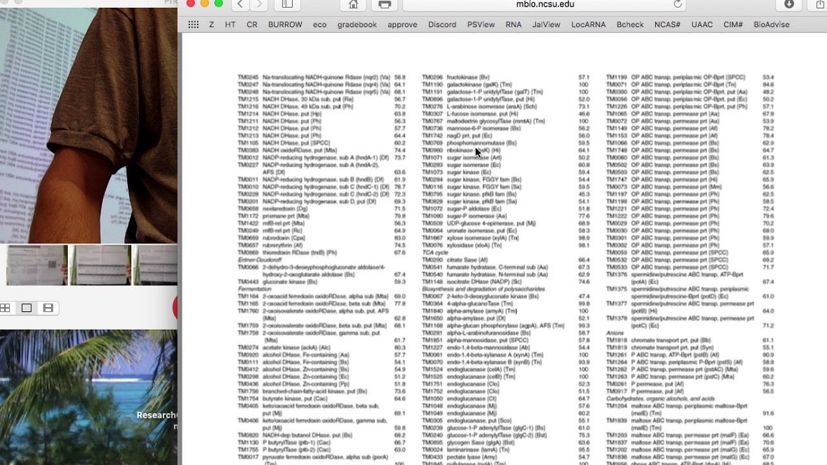Open the NCAS# bookmark

[x=667, y=25]
